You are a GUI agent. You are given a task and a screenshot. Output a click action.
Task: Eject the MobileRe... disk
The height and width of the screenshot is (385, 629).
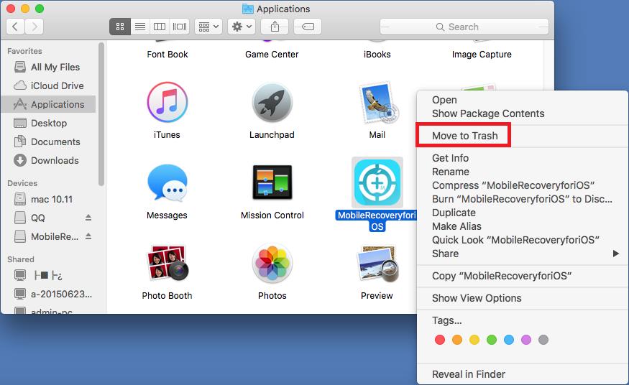point(88,236)
